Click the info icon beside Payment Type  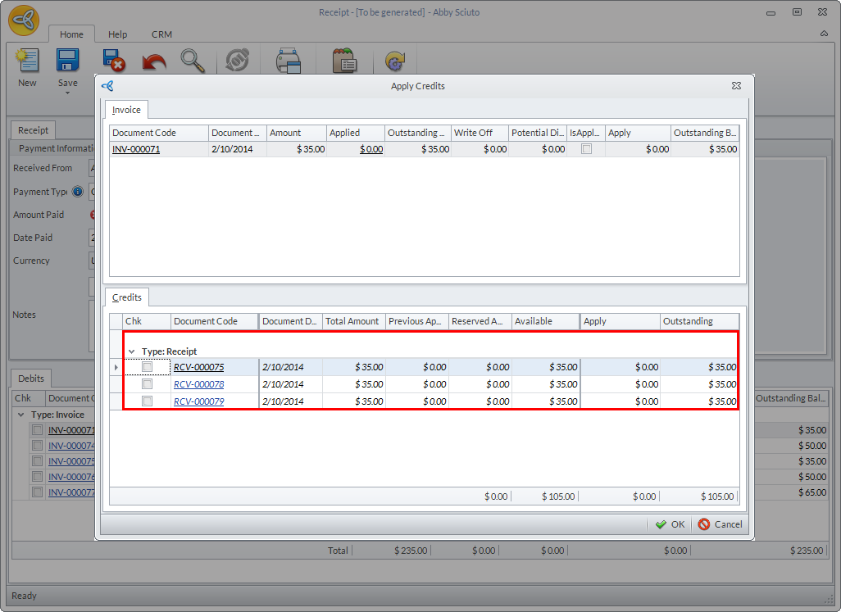click(x=78, y=192)
